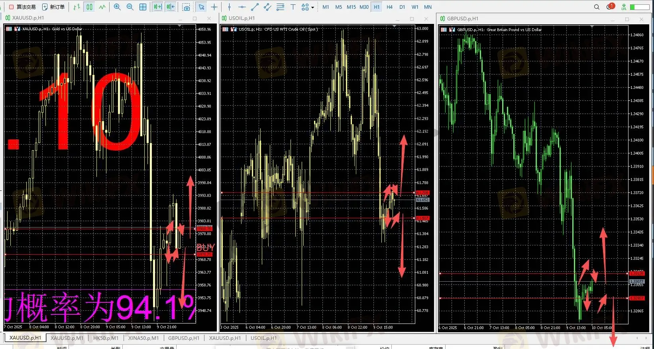Open the search magnifier in toolbar

[597, 7]
